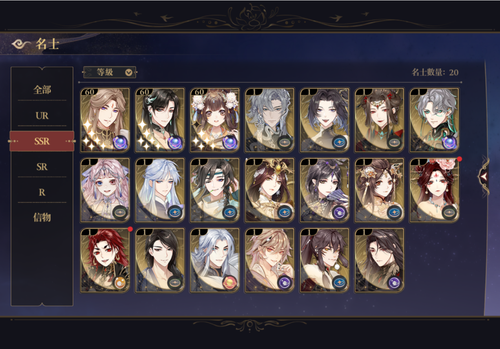Click the purple orb icon on first level 60 card

coord(120,143)
